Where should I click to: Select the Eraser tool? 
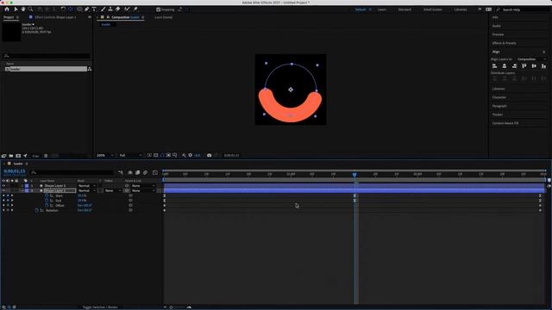click(118, 9)
